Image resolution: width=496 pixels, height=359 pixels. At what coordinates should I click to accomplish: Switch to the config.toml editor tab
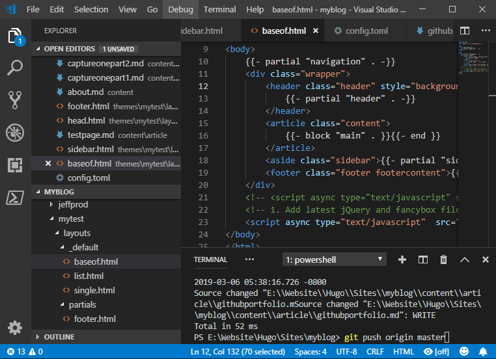point(366,31)
